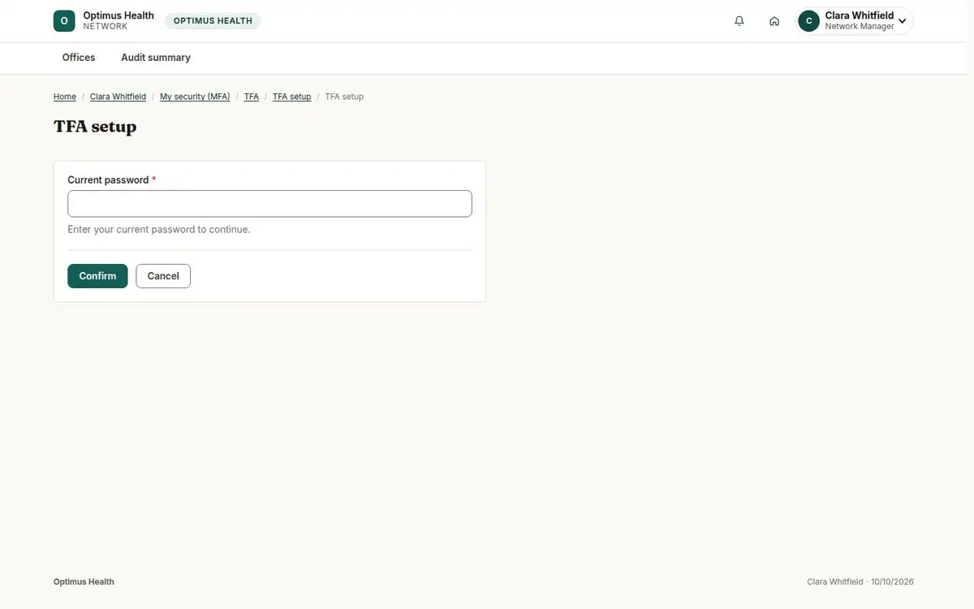Click the Network Manager role text
Image resolution: width=974 pixels, height=609 pixels.
pyautogui.click(x=860, y=27)
